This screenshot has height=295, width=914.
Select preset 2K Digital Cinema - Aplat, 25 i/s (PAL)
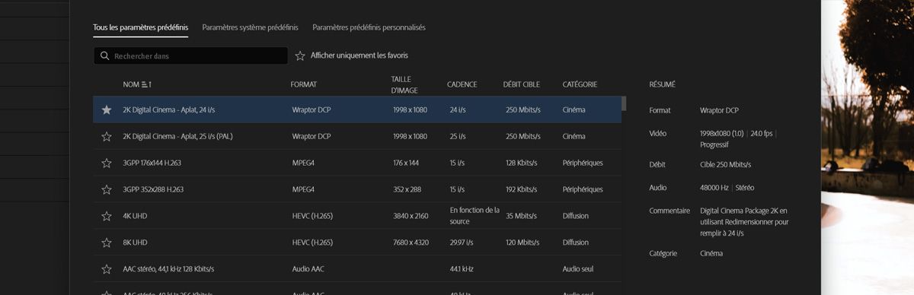(x=177, y=136)
